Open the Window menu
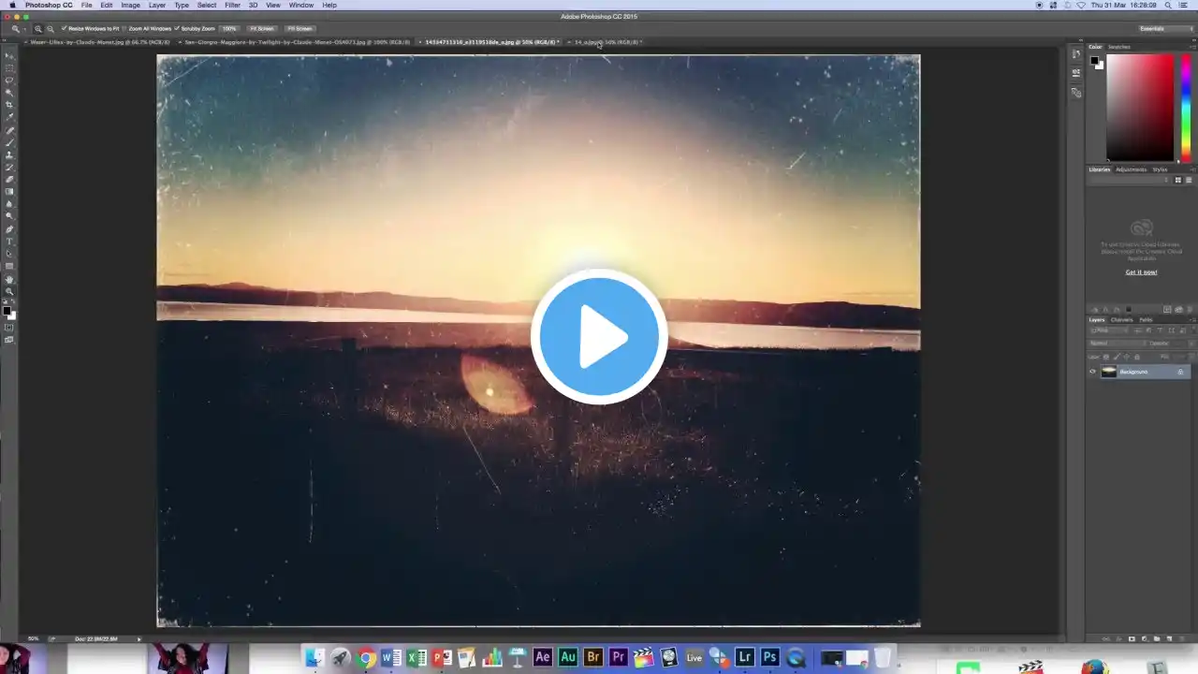The width and height of the screenshot is (1198, 674). pos(301,6)
